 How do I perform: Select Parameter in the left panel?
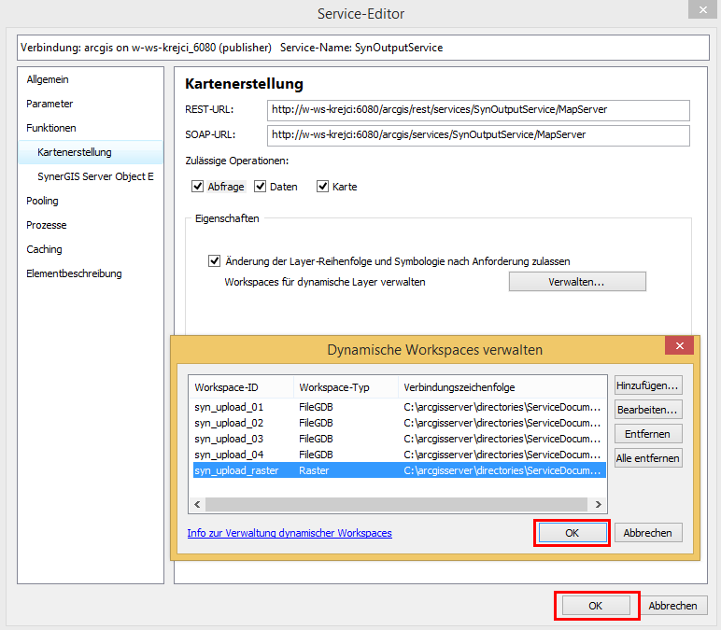click(49, 104)
